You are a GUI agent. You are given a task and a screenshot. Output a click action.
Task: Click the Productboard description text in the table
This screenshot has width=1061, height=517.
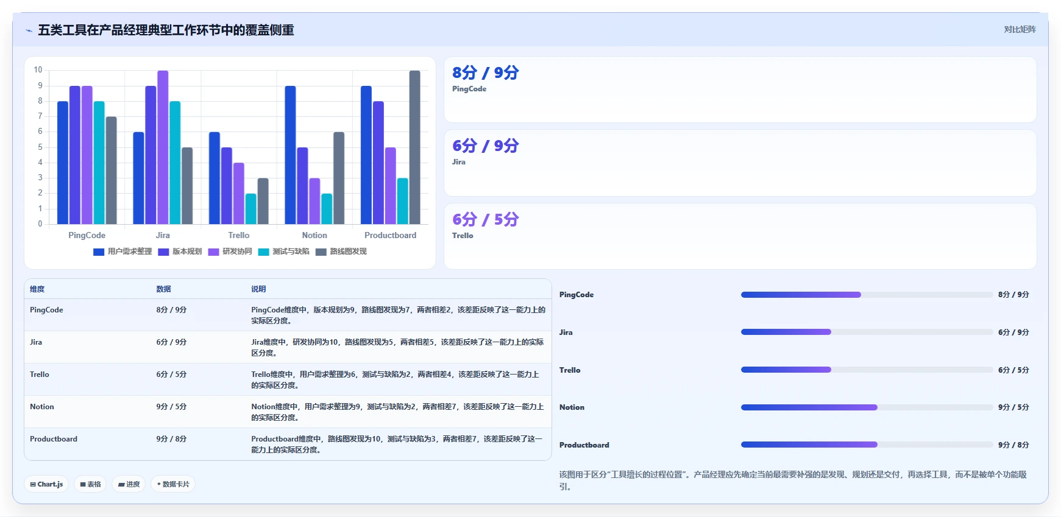397,445
